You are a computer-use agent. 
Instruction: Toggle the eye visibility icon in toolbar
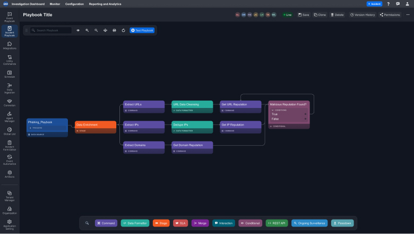78,30
